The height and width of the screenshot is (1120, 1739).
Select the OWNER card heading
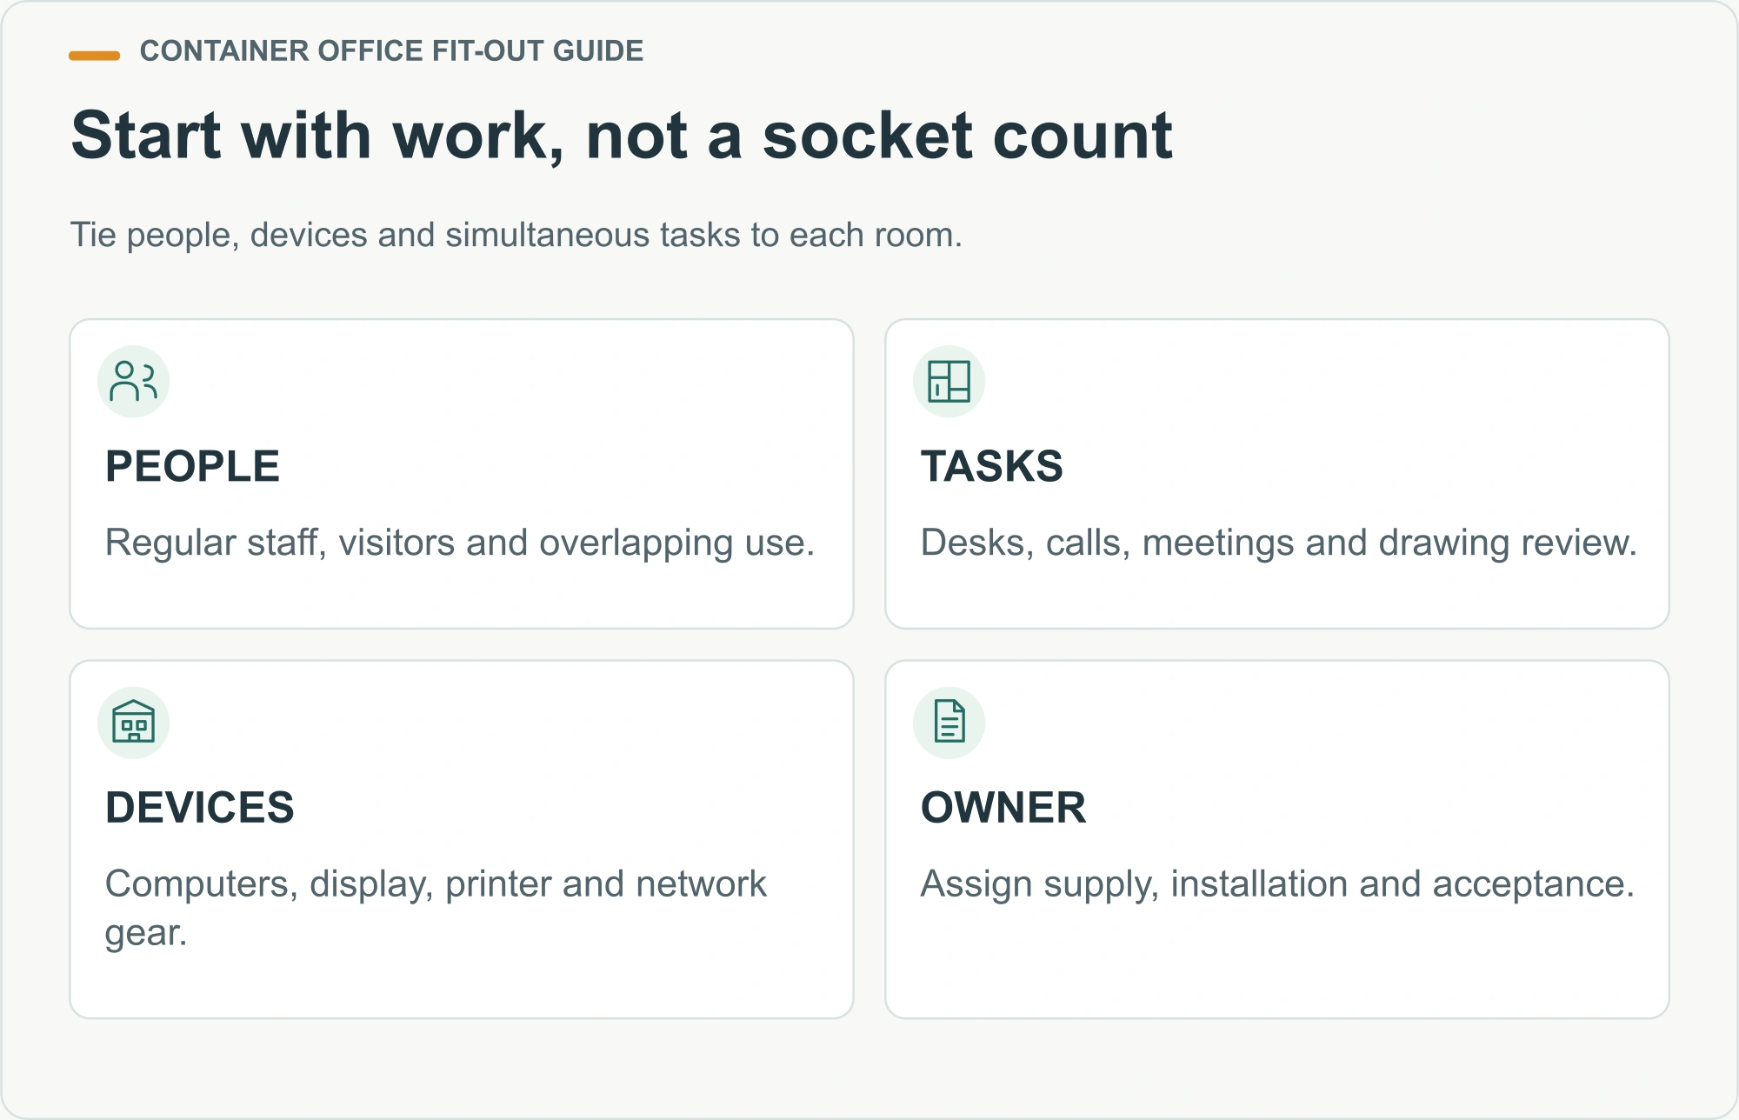[1003, 807]
